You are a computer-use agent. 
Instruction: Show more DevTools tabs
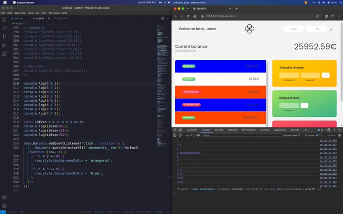(306, 130)
